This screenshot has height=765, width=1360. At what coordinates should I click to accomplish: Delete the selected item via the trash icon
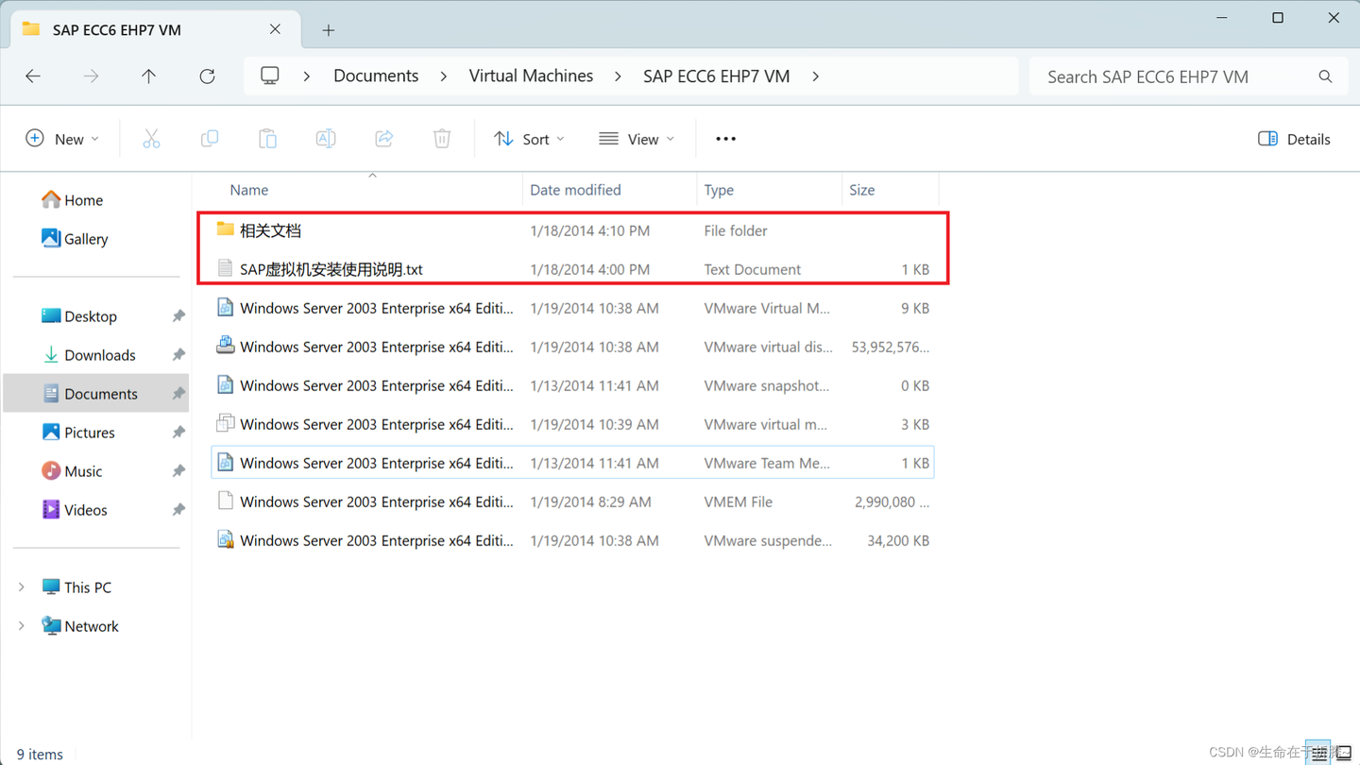(x=441, y=138)
